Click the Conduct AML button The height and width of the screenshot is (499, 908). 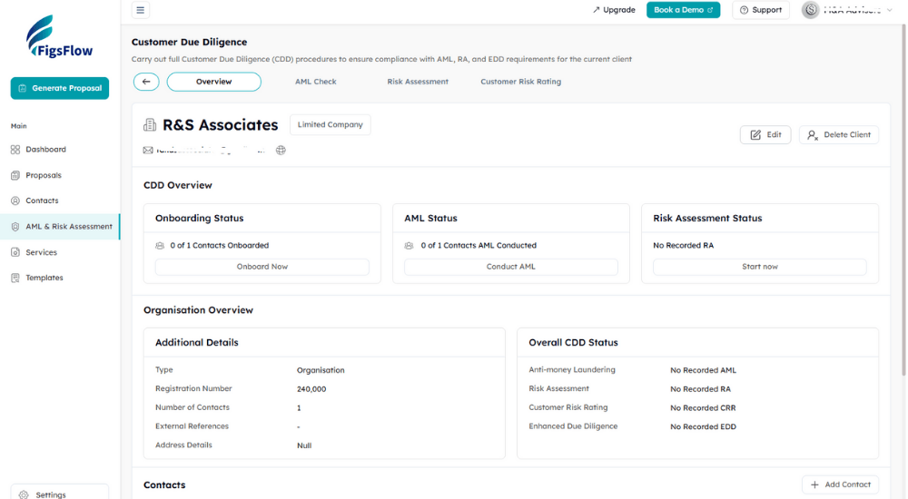[x=510, y=267]
